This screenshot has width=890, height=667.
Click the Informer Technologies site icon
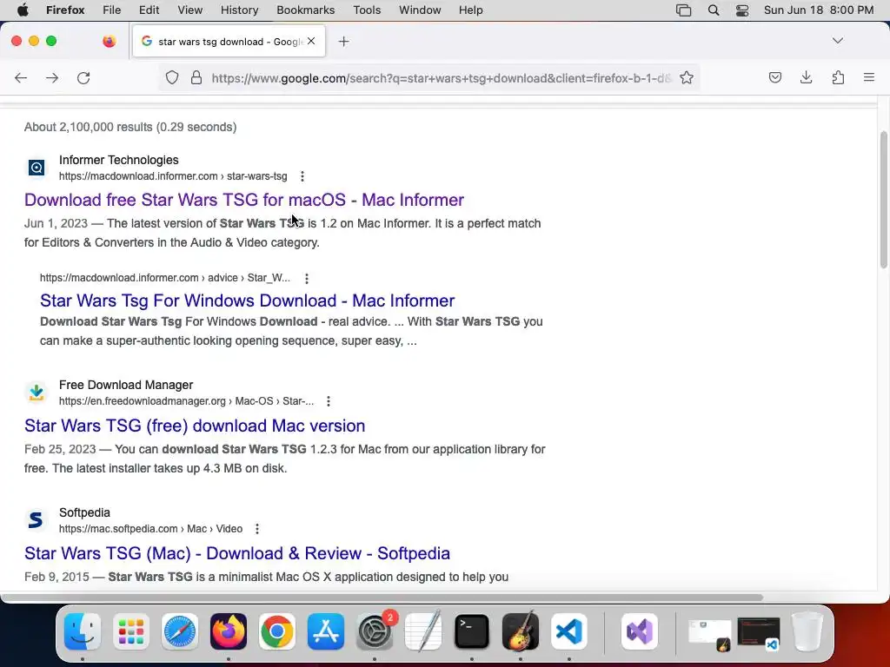point(37,168)
